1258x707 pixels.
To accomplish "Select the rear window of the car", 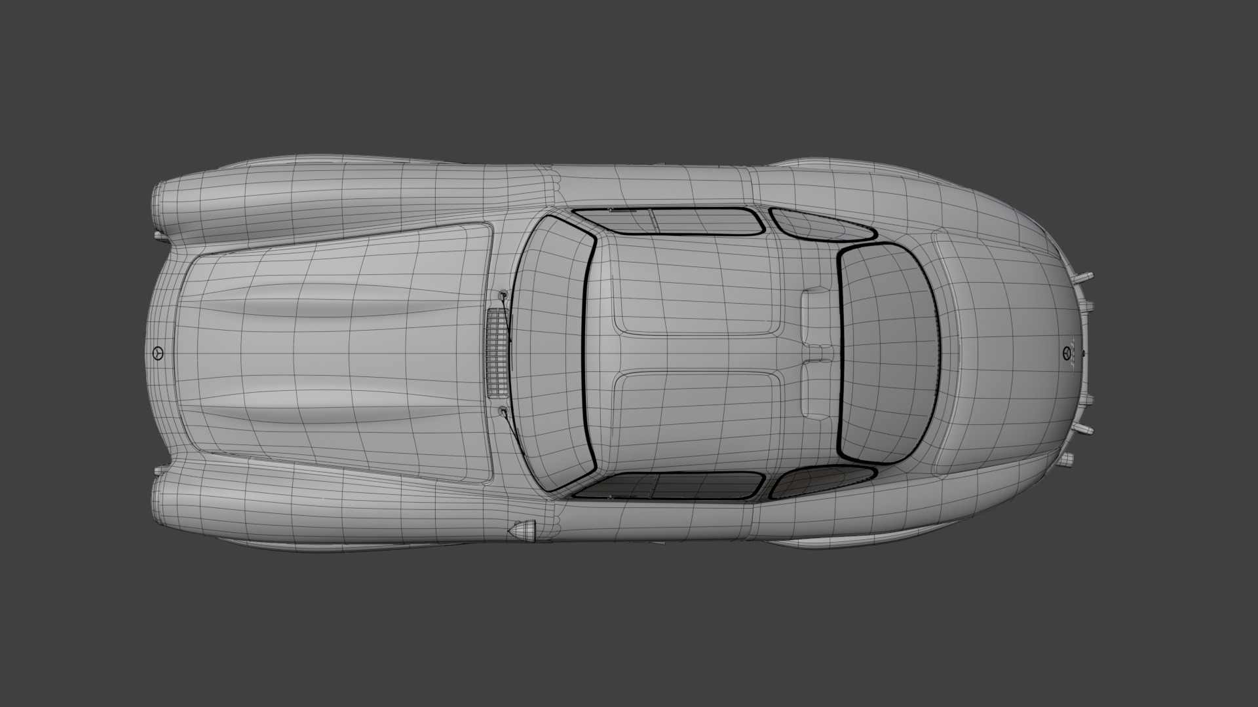I will coord(888,353).
